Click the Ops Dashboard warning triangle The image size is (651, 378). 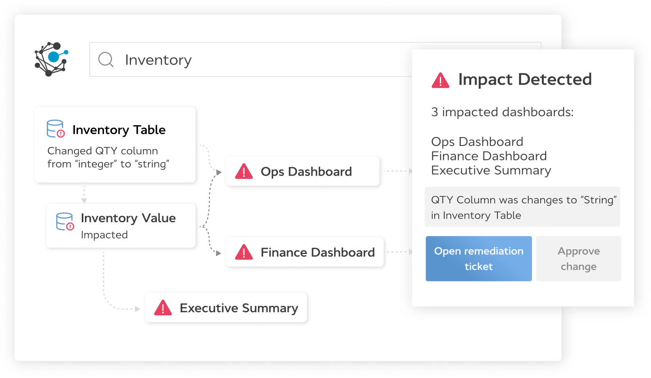[x=244, y=172]
